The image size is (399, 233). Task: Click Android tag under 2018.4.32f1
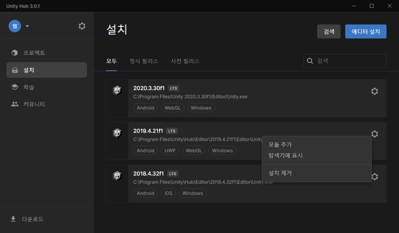tap(145, 193)
